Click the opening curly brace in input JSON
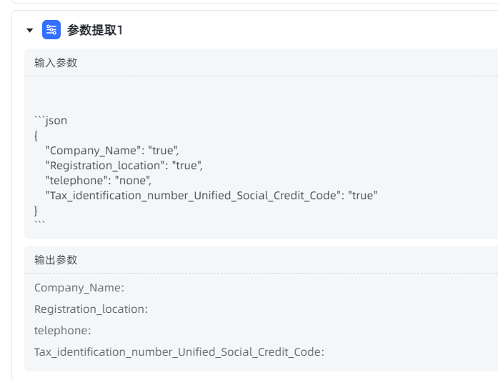Screen dimensions: 498x380 36,136
